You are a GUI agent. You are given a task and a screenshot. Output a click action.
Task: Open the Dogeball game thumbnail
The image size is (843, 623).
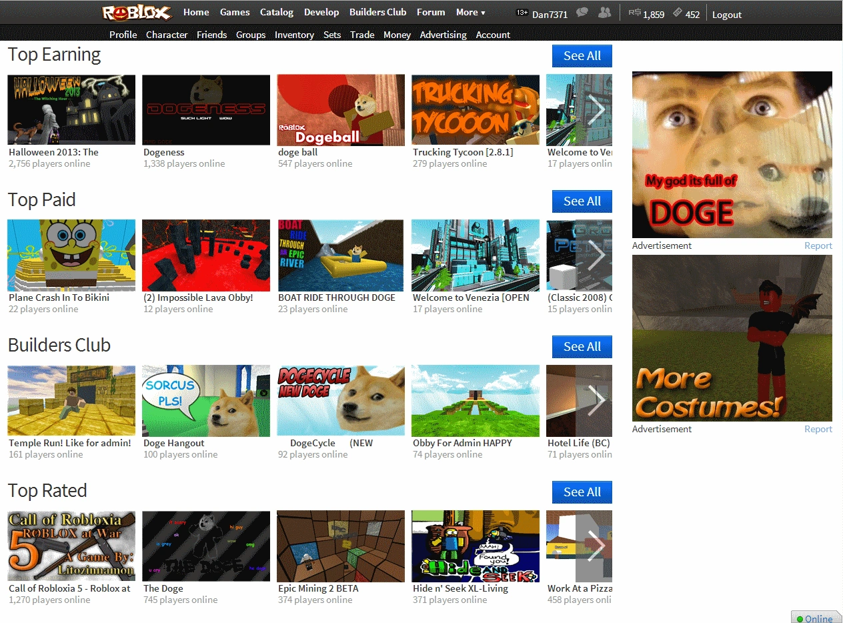click(341, 110)
